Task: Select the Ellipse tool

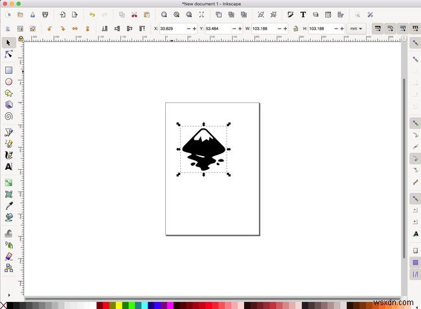Action: [8, 82]
